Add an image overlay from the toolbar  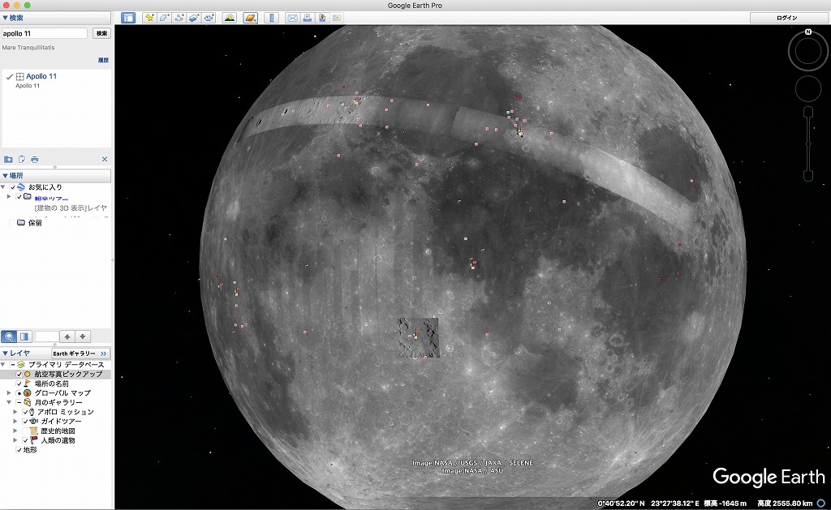194,18
